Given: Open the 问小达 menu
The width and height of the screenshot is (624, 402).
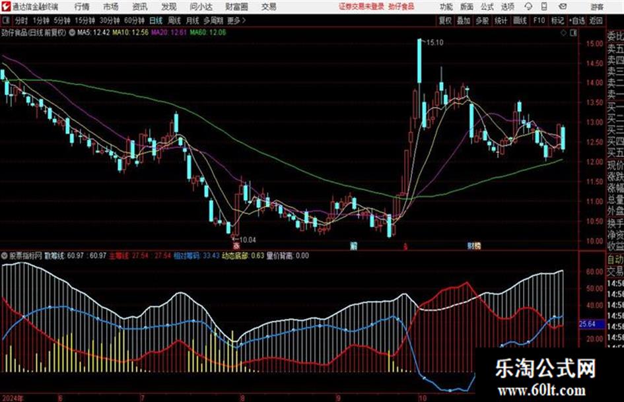Looking at the screenshot, I should click(201, 7).
